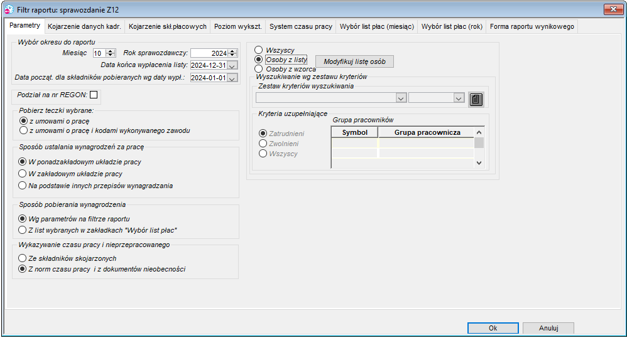Select the top Wszyscy radio above Osoby z listy
The height and width of the screenshot is (338, 627).
coord(259,50)
